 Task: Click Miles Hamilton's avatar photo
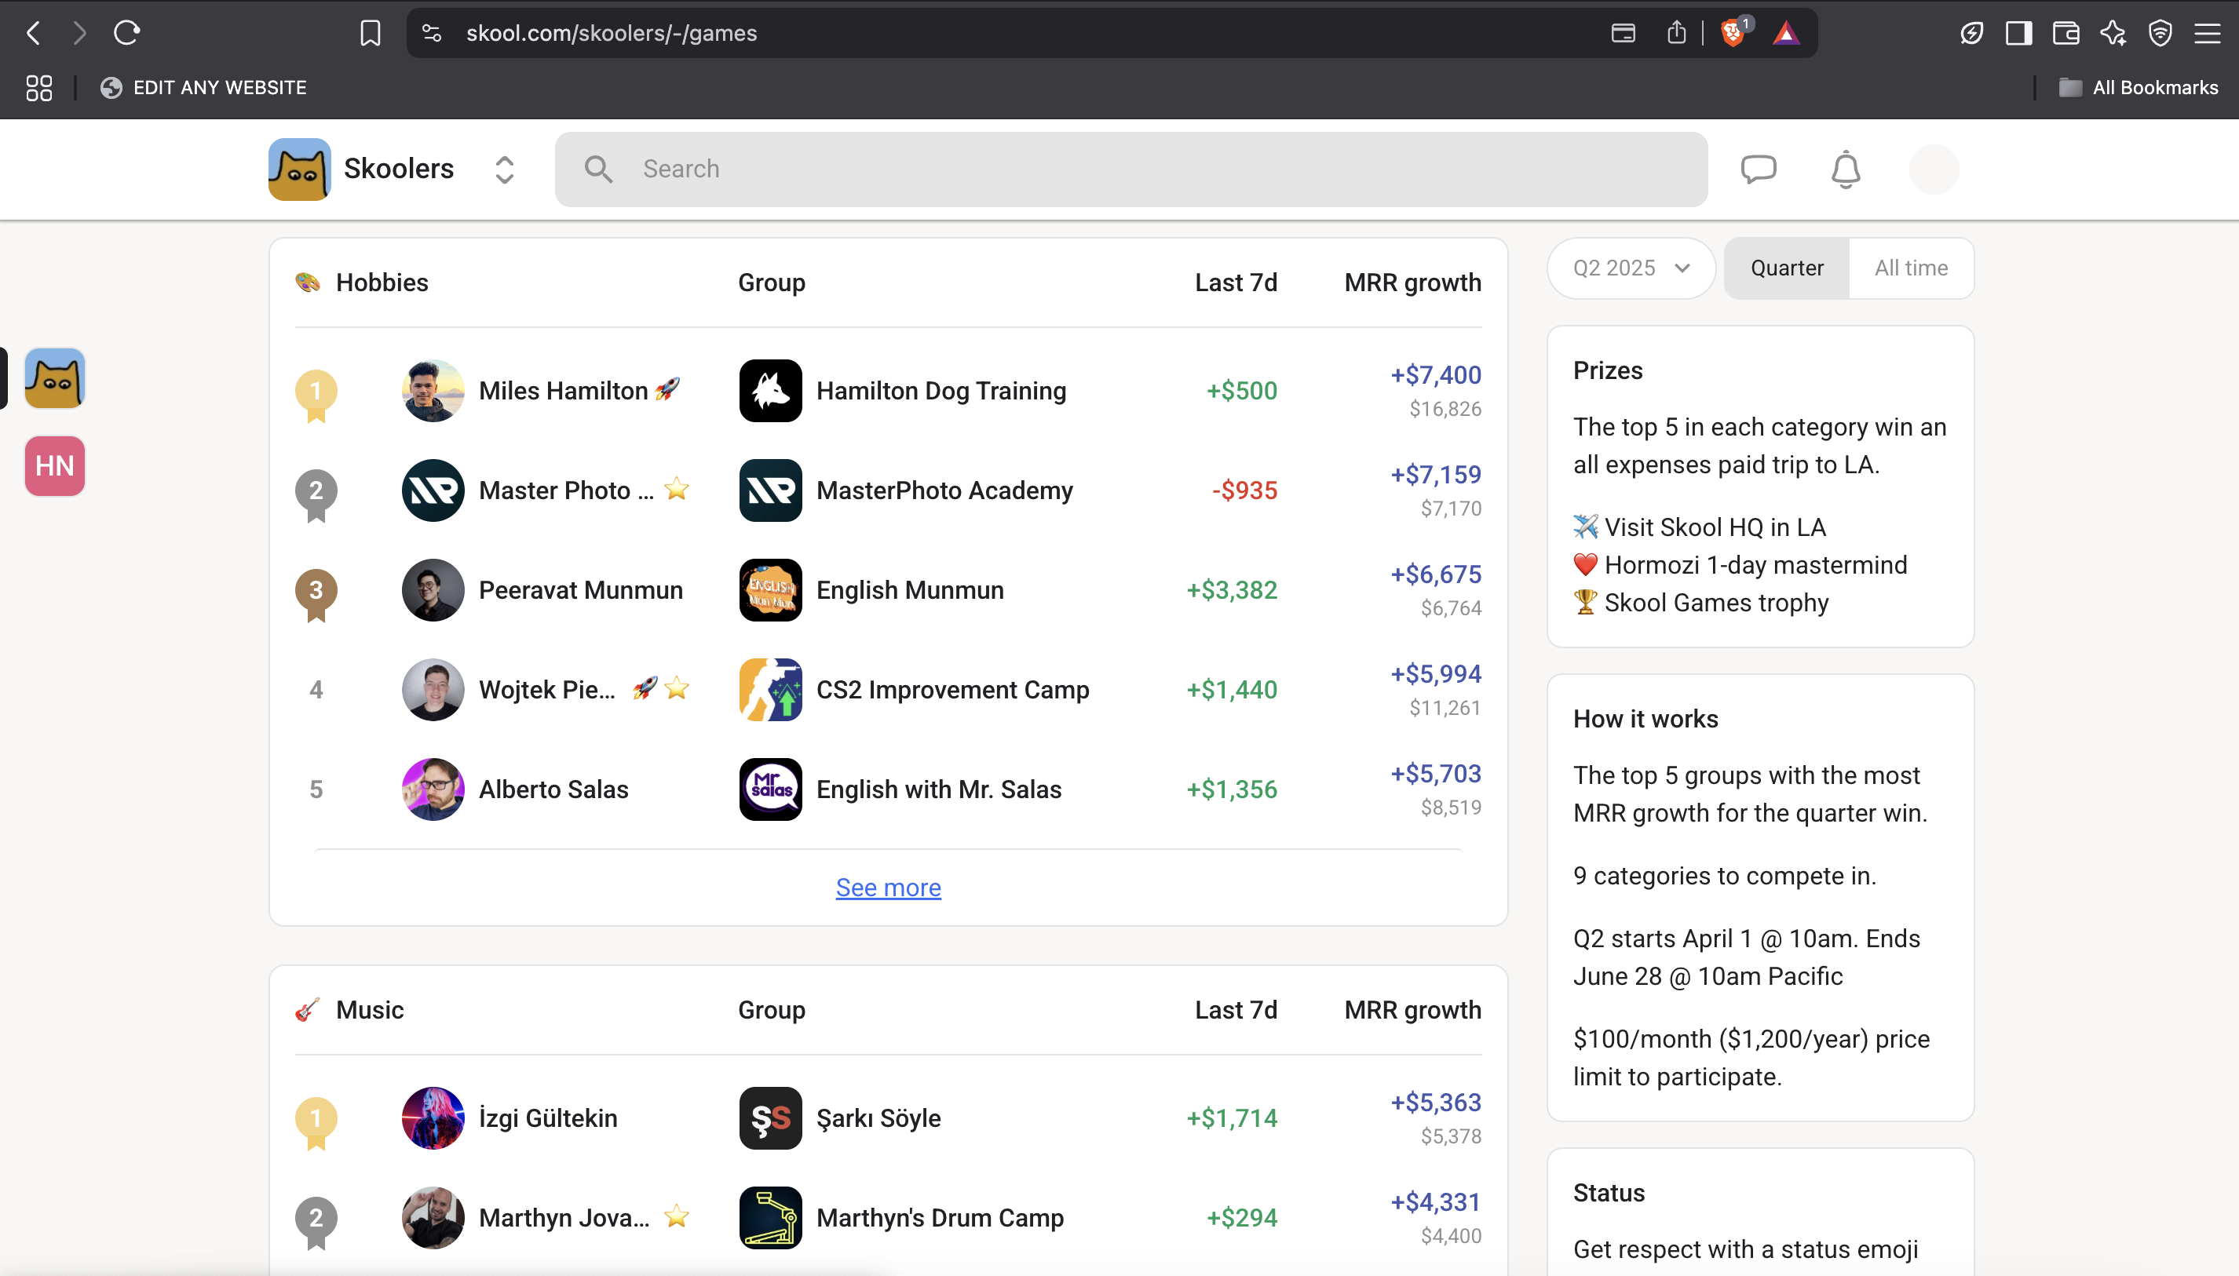pyautogui.click(x=433, y=391)
